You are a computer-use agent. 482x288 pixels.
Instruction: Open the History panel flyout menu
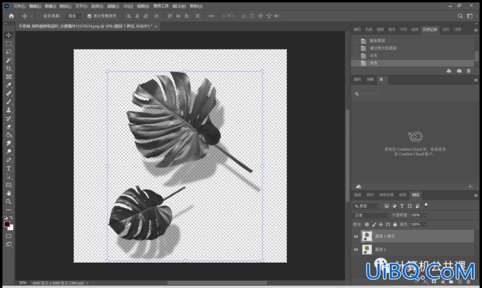(476, 30)
